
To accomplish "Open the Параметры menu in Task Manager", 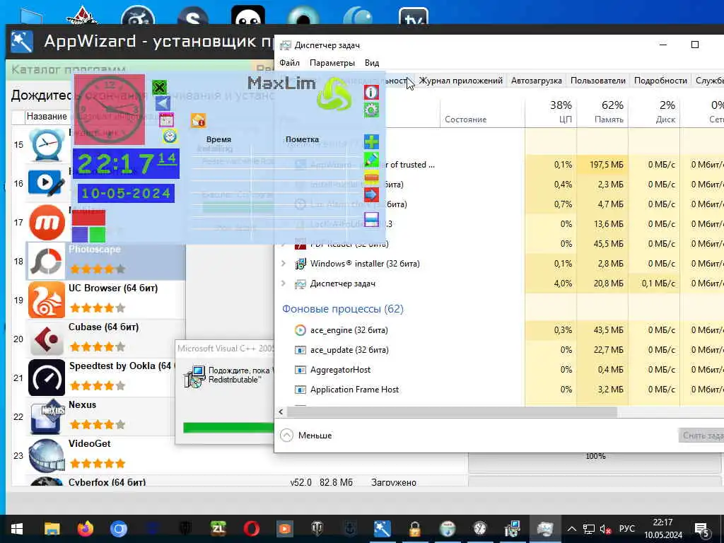I will [332, 63].
